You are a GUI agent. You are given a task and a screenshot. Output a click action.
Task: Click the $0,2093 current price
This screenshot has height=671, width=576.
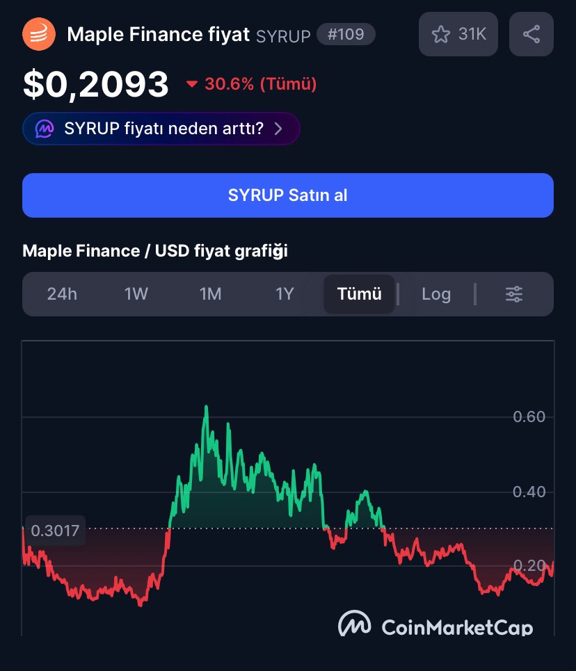tap(96, 84)
